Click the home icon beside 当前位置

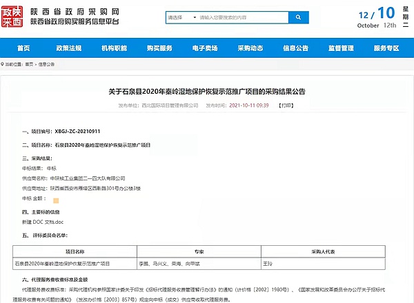tap(4, 63)
